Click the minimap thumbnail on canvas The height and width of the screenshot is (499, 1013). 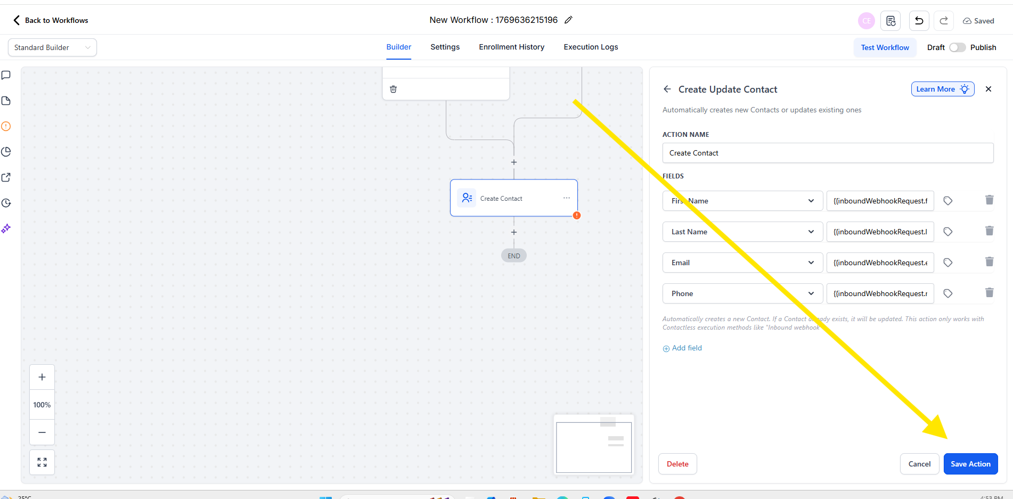[x=594, y=446]
